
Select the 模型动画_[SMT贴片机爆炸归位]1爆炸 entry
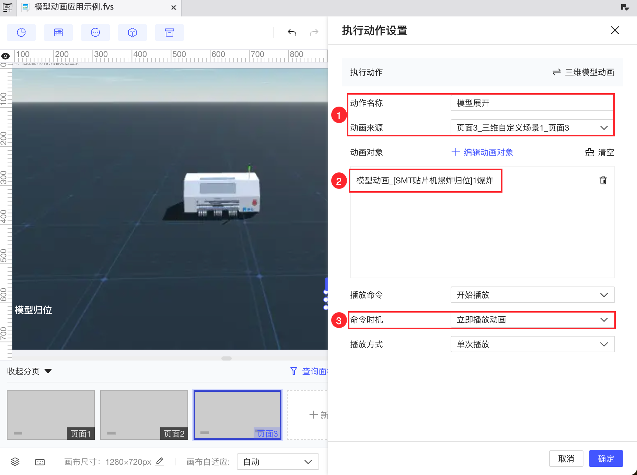click(425, 181)
